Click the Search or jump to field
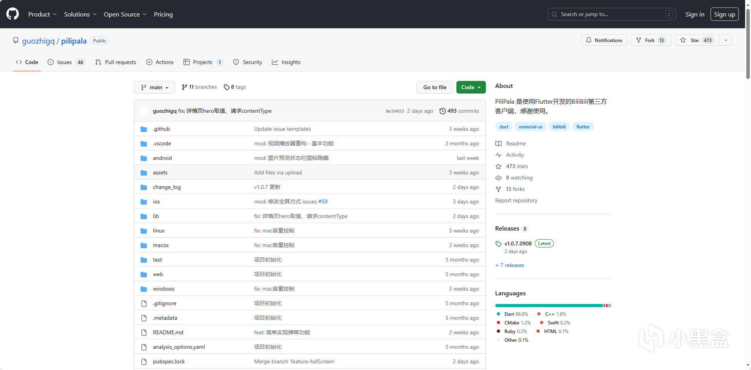 [612, 14]
